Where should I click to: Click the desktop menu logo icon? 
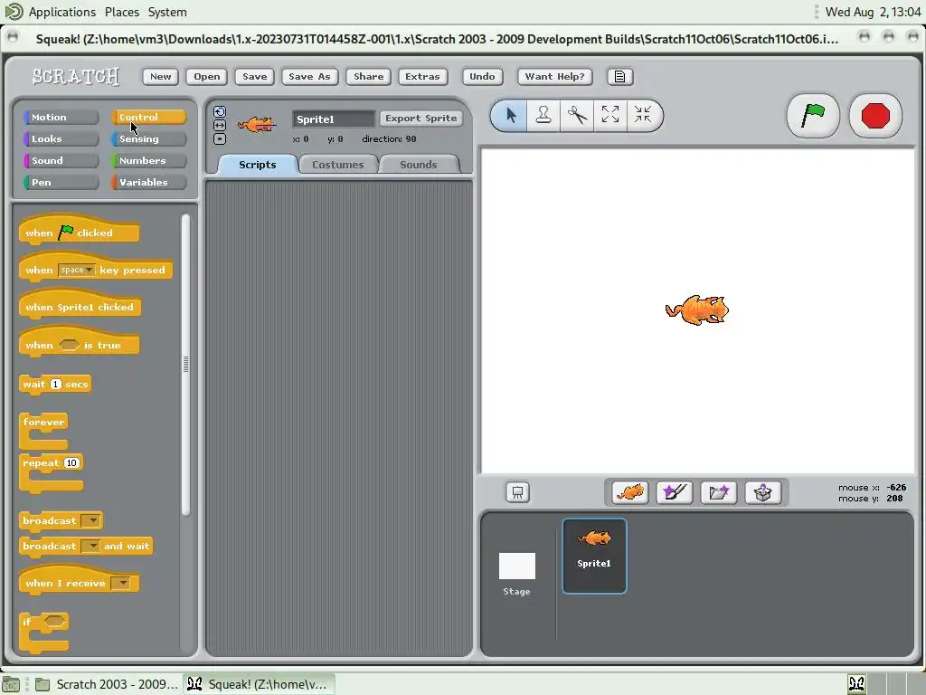(x=14, y=11)
